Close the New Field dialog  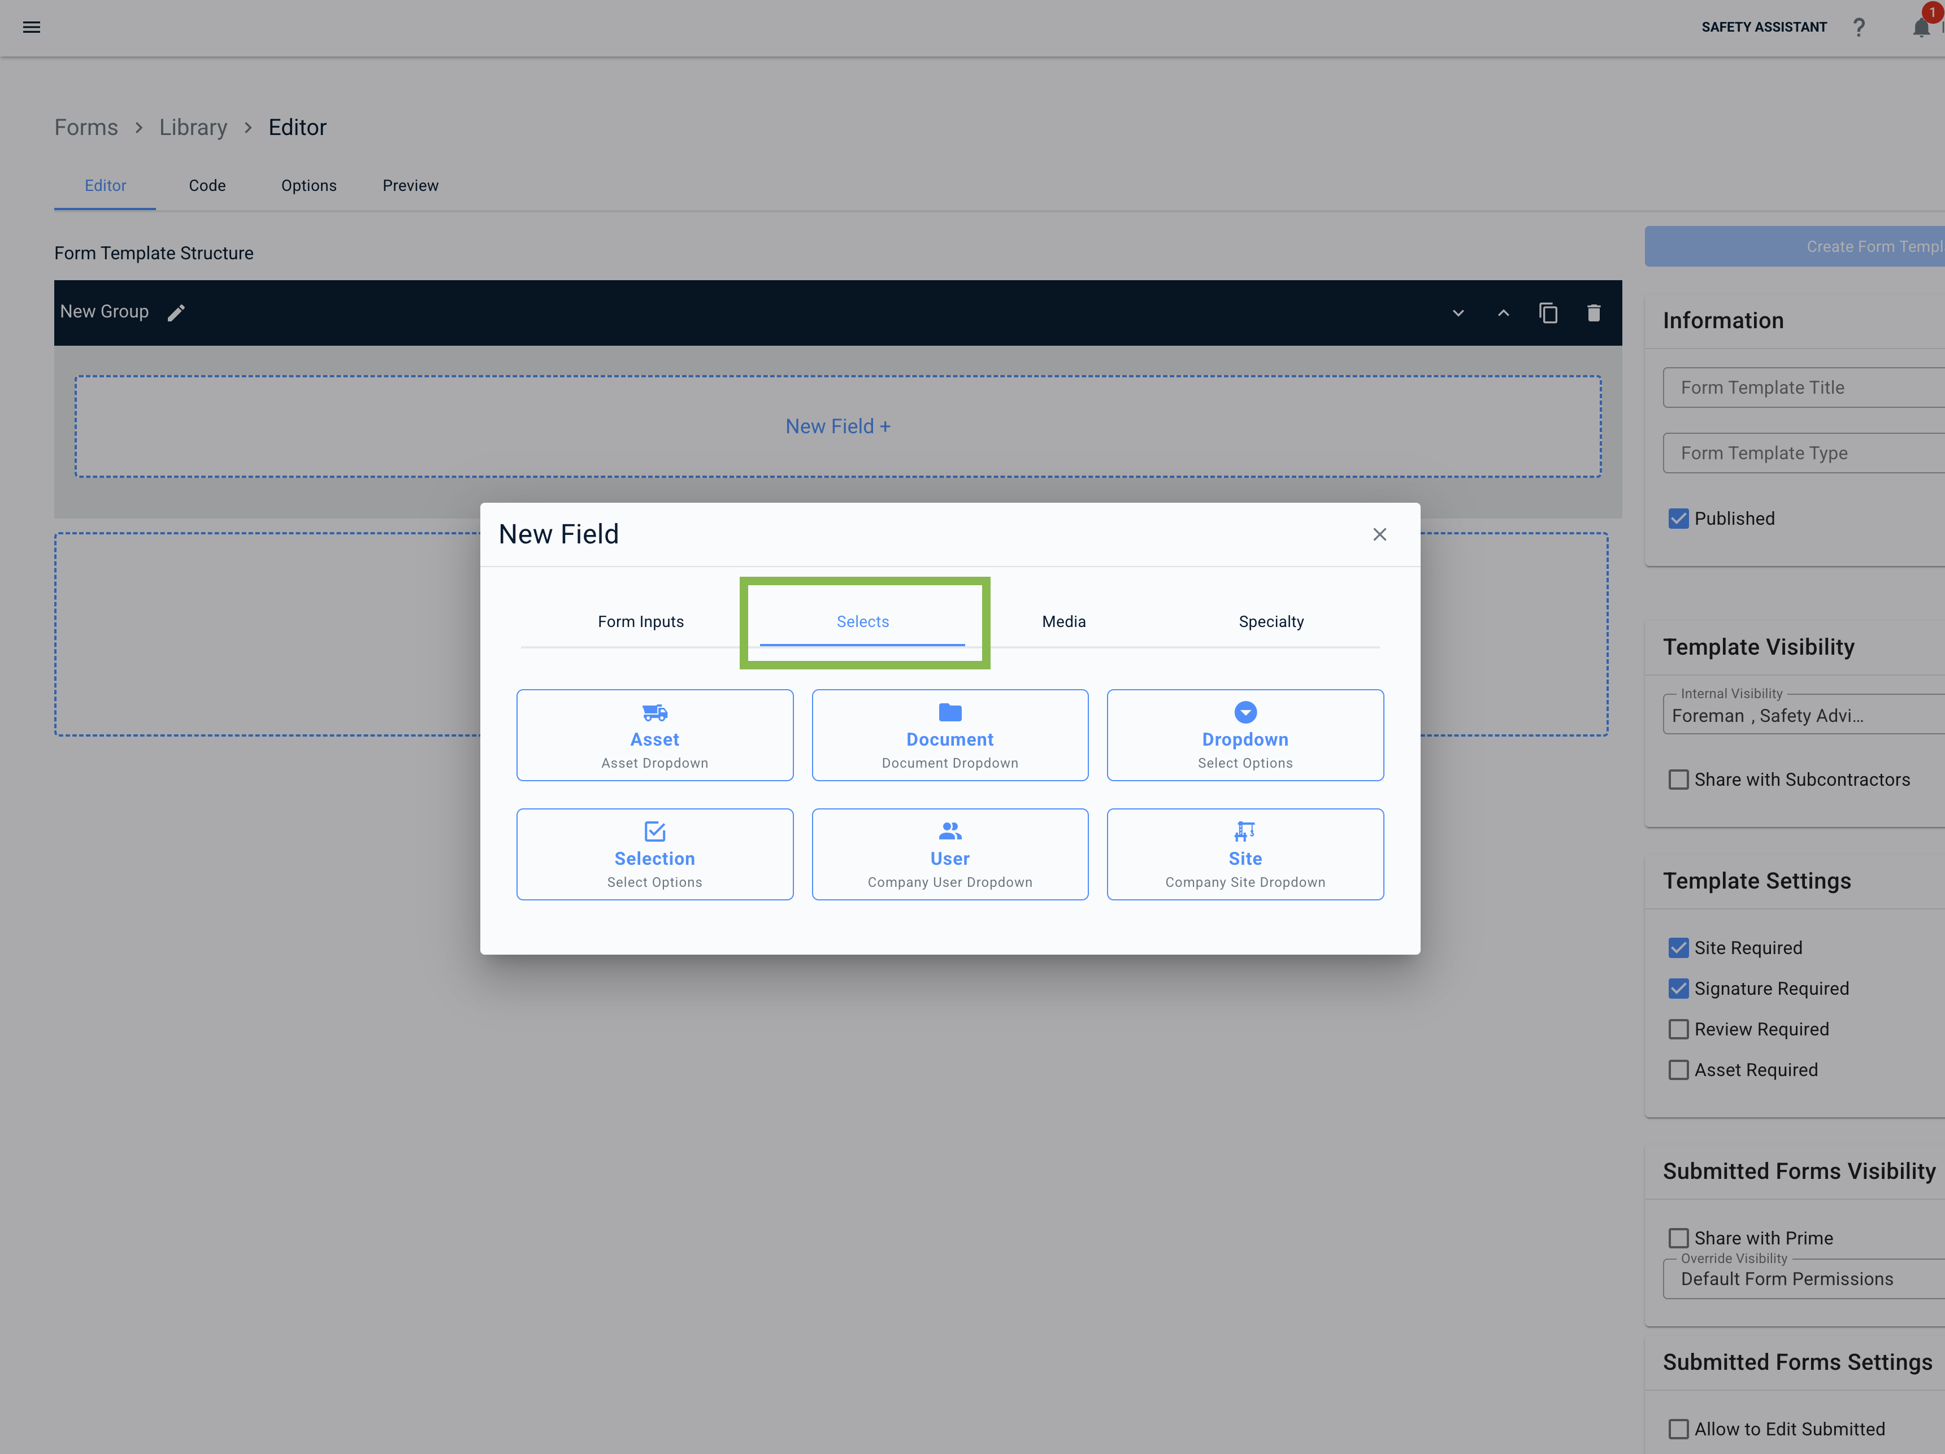pyautogui.click(x=1379, y=534)
